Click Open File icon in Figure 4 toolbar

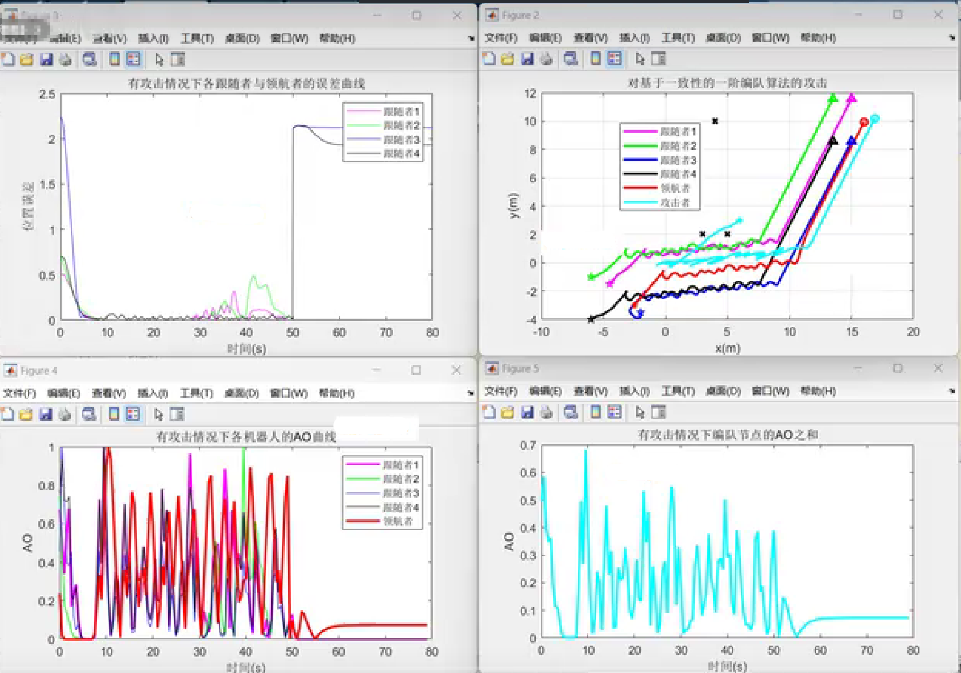pos(26,414)
